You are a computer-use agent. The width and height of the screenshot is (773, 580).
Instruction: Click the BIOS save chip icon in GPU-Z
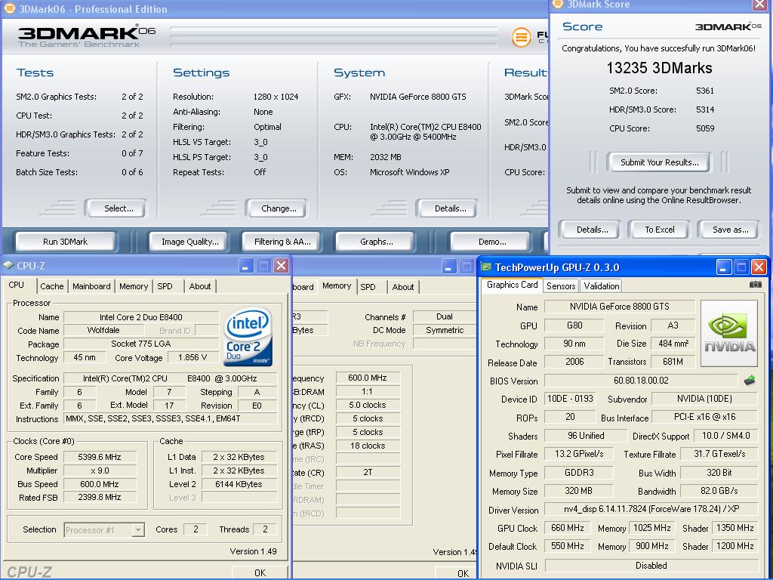click(x=750, y=381)
